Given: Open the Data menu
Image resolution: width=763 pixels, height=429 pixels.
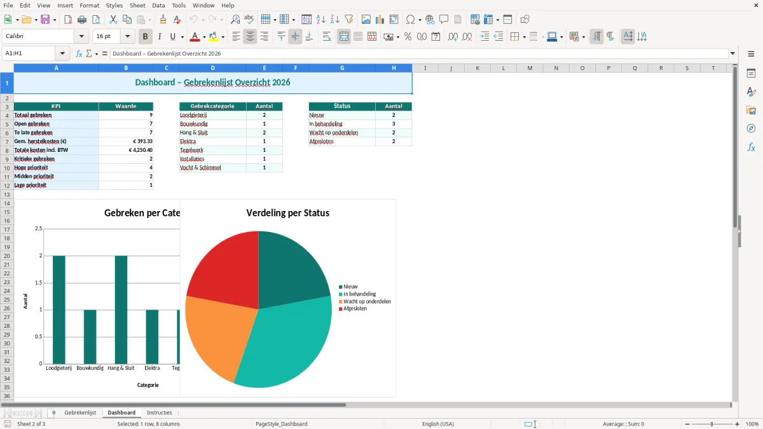Looking at the screenshot, I should 159,5.
